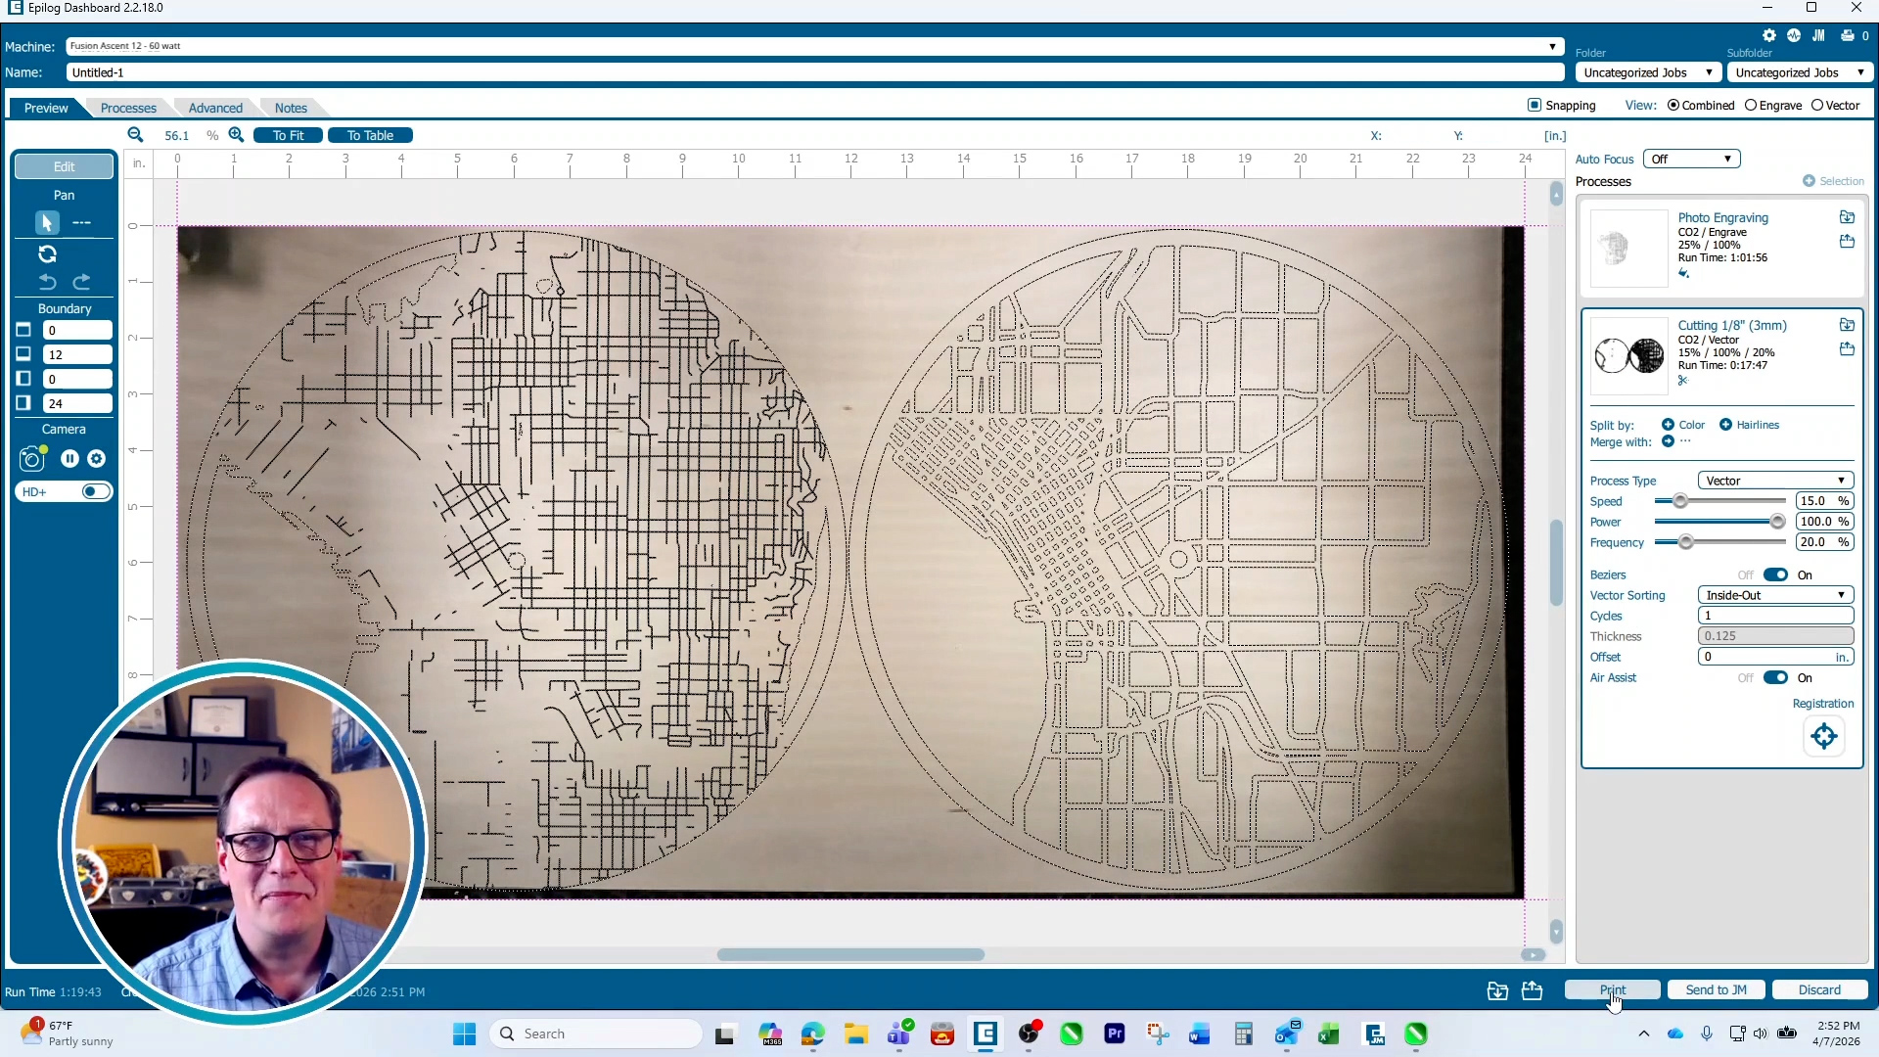The width and height of the screenshot is (1879, 1057).
Task: Toggle HD+ camera quality switch
Action: click(x=92, y=491)
